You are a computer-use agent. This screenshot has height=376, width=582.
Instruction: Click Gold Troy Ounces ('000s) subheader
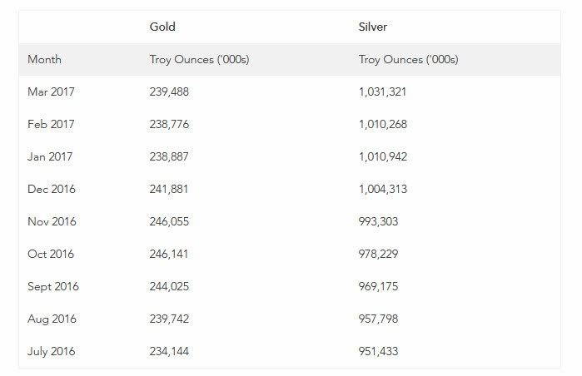click(199, 60)
